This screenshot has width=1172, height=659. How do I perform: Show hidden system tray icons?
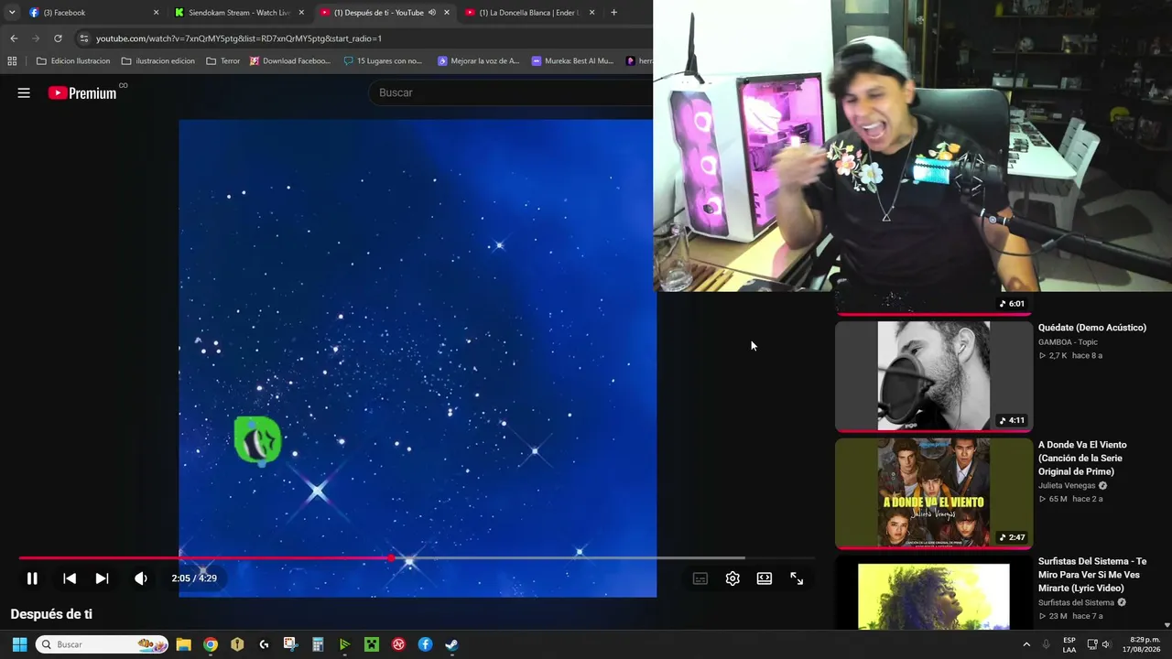point(1025,644)
